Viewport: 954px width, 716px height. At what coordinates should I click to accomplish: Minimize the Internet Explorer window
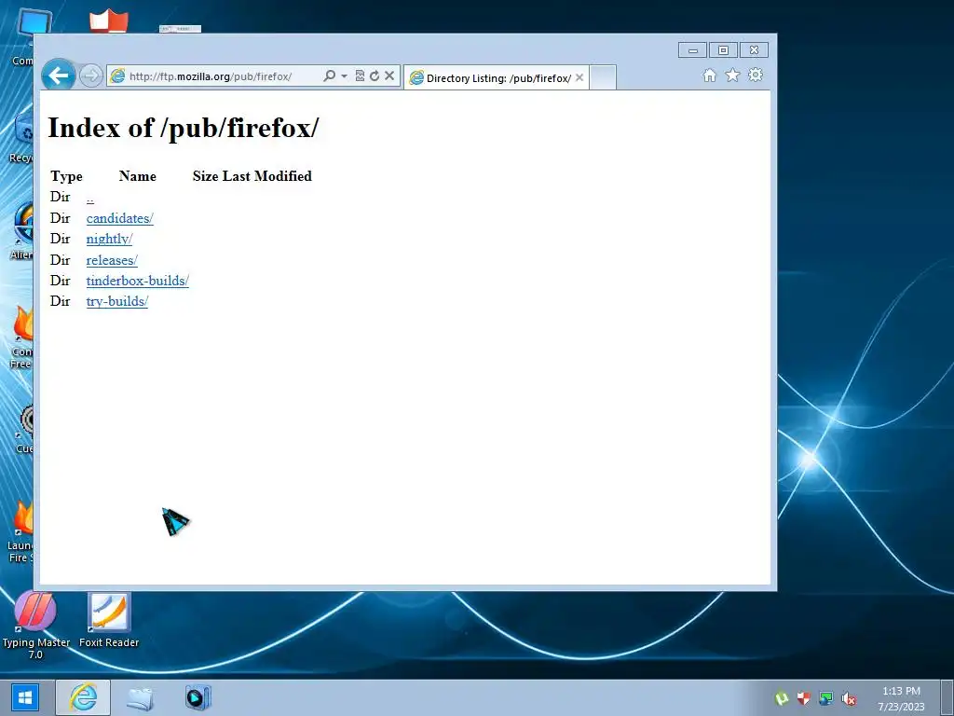692,50
